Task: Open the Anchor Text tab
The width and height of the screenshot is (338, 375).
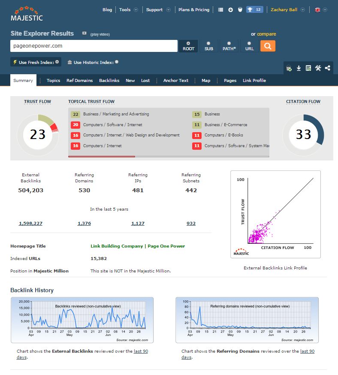Action: (x=176, y=81)
